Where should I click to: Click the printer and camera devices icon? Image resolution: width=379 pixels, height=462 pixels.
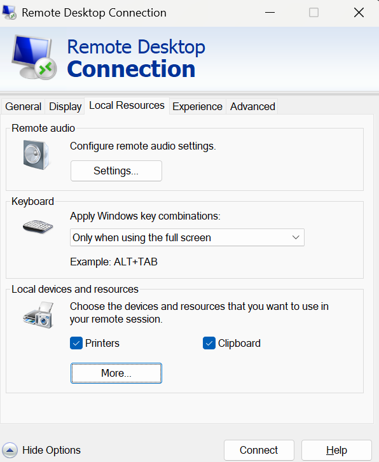(x=39, y=314)
